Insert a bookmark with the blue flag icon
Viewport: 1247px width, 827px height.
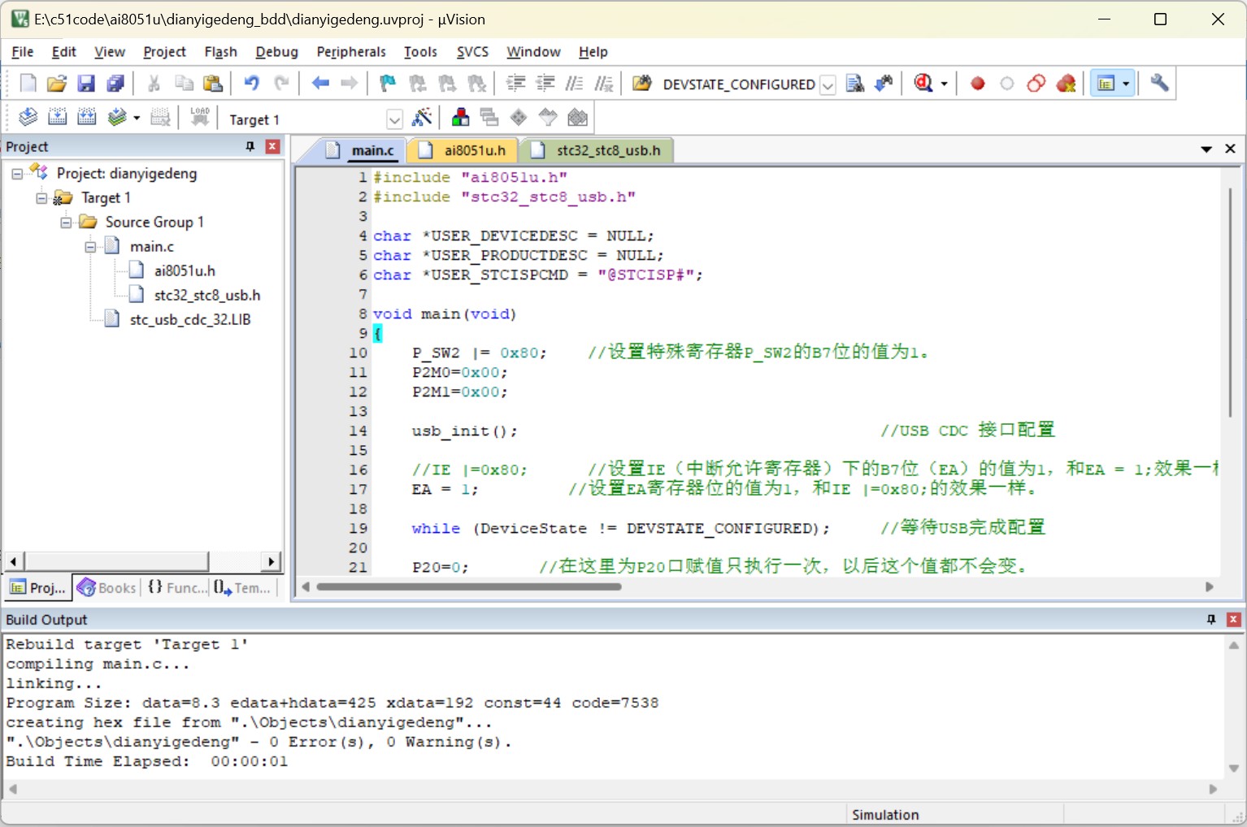point(388,83)
